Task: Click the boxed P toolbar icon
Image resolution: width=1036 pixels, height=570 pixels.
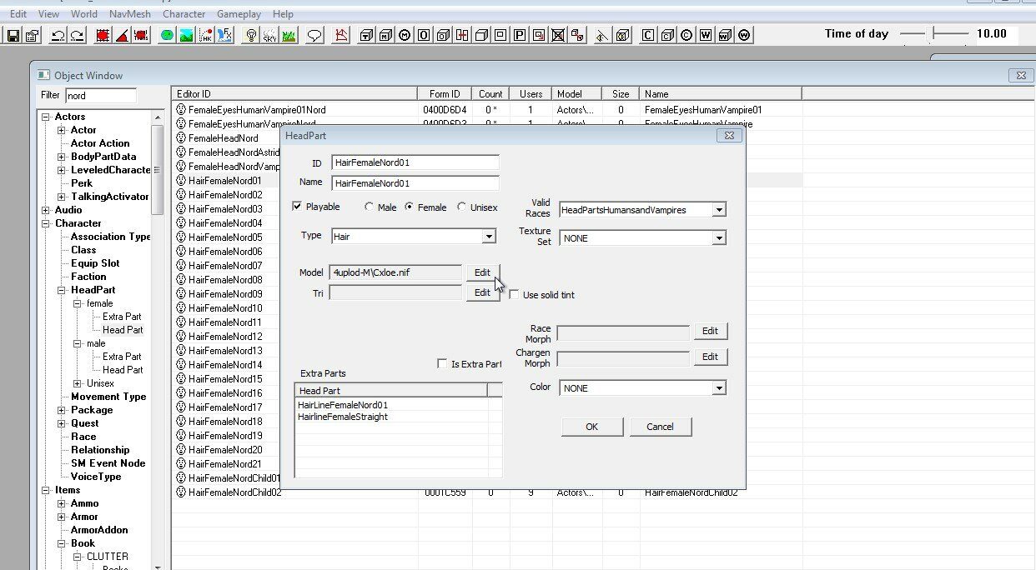Action: click(x=520, y=36)
